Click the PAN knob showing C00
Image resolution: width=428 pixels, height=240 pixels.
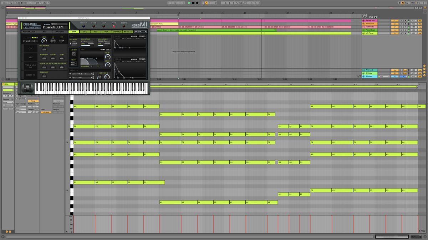pyautogui.click(x=53, y=41)
